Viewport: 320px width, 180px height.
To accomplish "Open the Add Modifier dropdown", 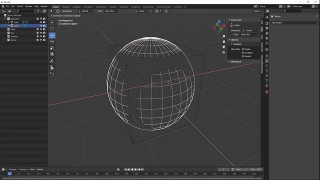I will (x=294, y=23).
